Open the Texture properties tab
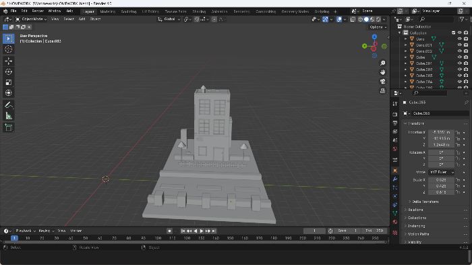The height and width of the screenshot is (265, 472). [x=395, y=233]
